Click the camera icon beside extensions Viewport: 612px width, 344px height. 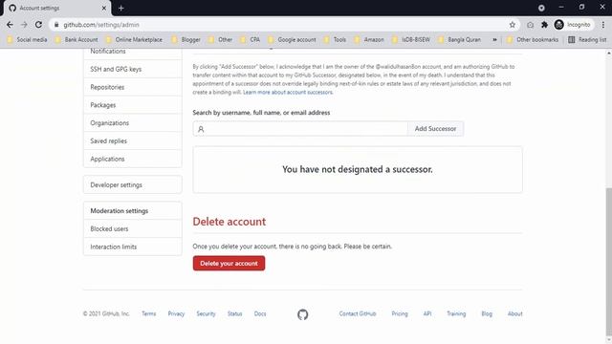530,25
